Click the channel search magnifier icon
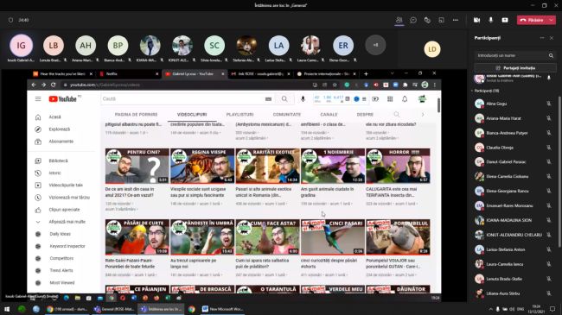The height and width of the screenshot is (315, 562). click(396, 115)
